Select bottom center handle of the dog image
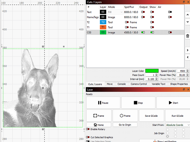 43,129
